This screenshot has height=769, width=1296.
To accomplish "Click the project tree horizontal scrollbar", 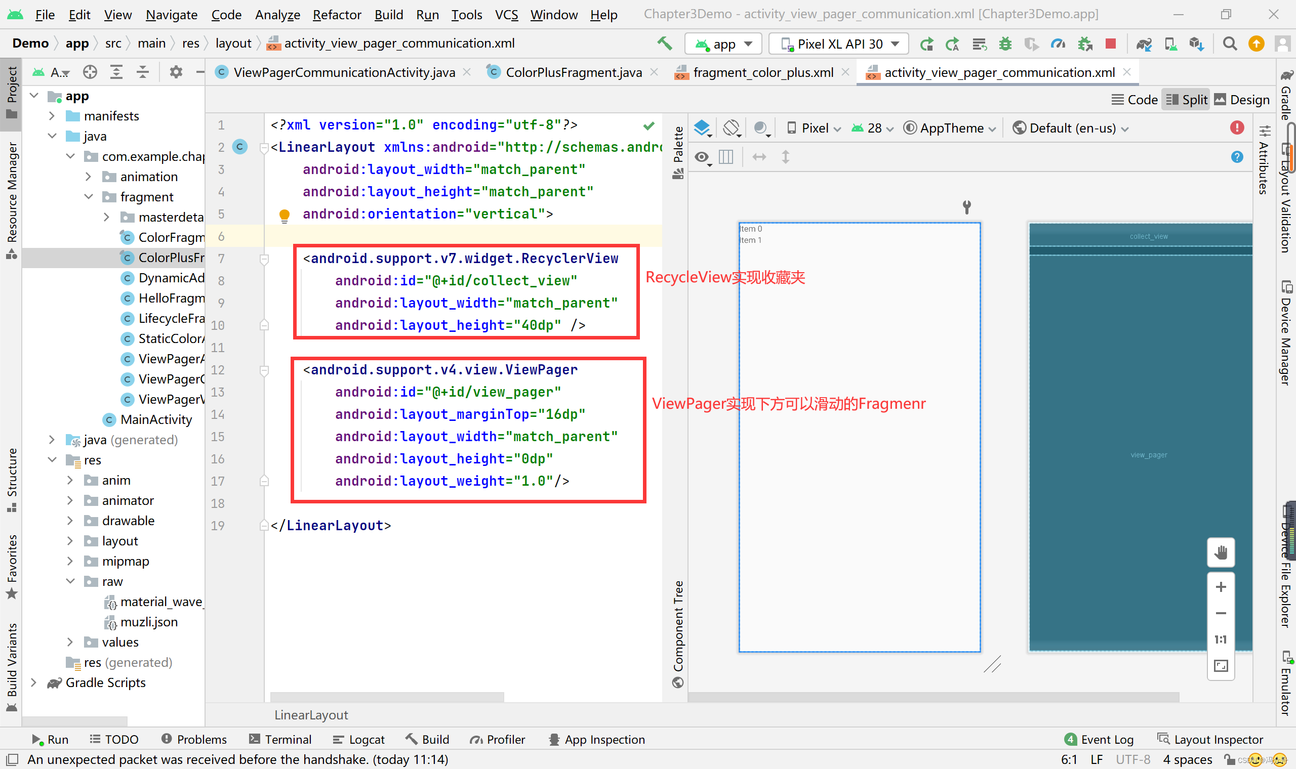I will coord(74,721).
